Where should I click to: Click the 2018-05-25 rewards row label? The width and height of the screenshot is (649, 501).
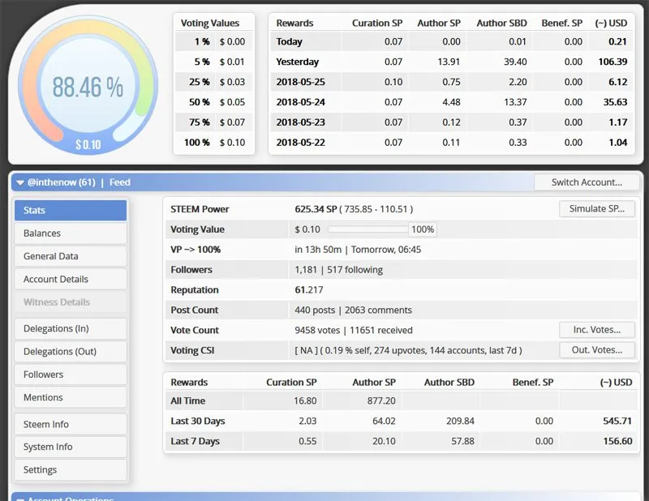coord(300,82)
